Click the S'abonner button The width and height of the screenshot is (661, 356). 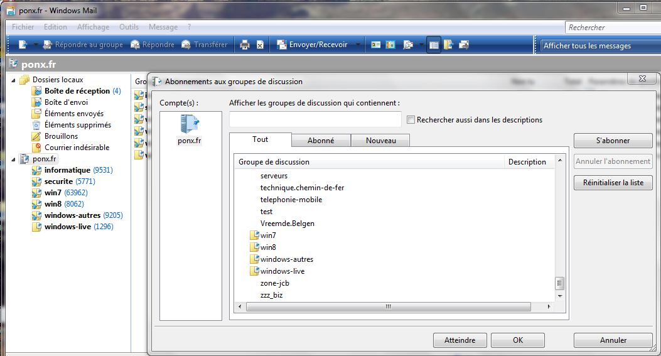tap(613, 141)
